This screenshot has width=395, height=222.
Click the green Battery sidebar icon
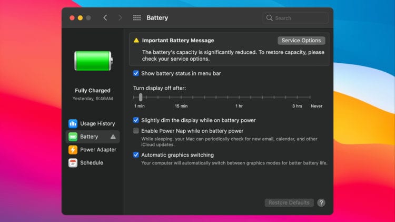point(73,137)
